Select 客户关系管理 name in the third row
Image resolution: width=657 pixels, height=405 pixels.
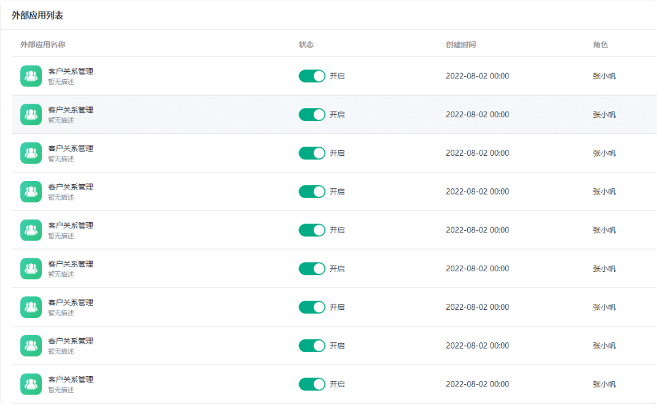coord(71,148)
